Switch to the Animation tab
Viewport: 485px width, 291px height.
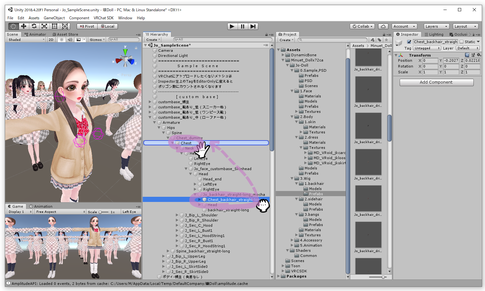pos(41,206)
